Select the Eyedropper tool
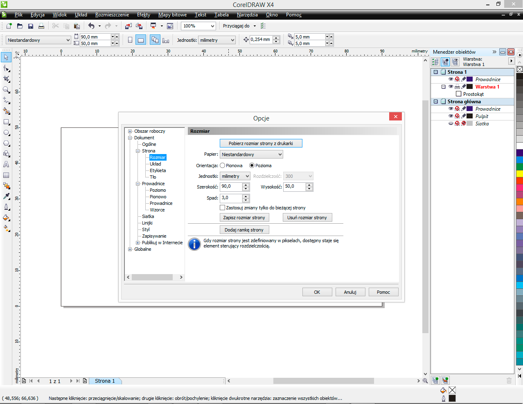523x404 pixels. coord(6,196)
